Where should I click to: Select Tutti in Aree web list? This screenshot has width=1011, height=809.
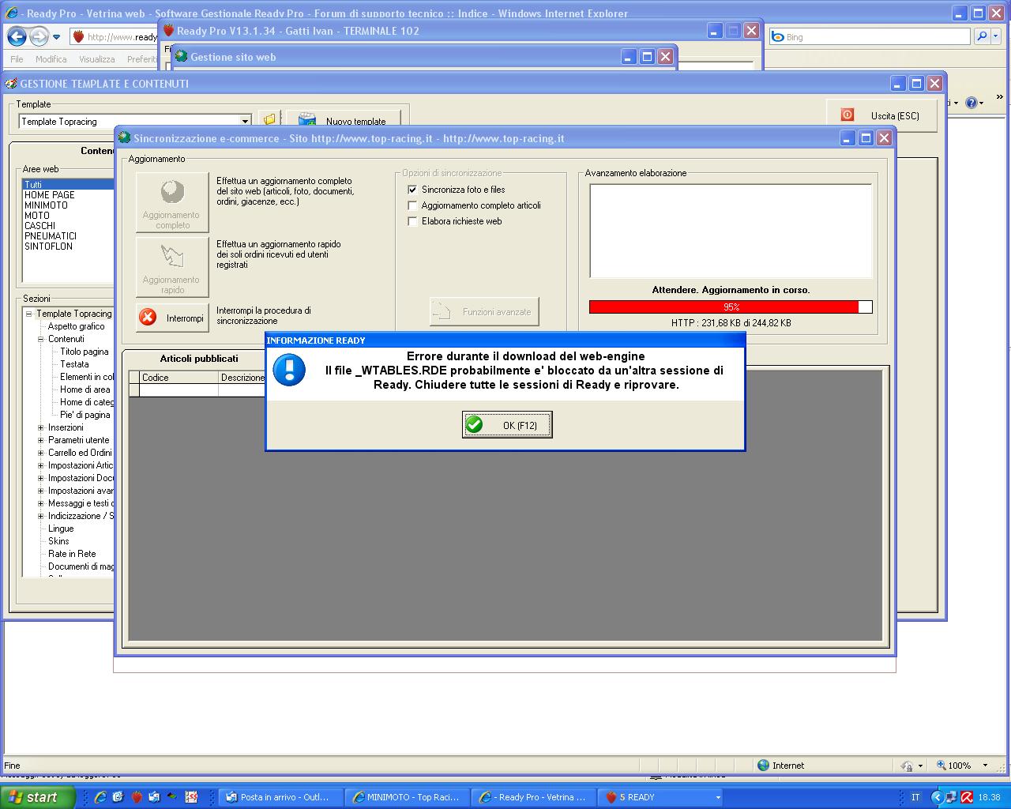tap(68, 184)
